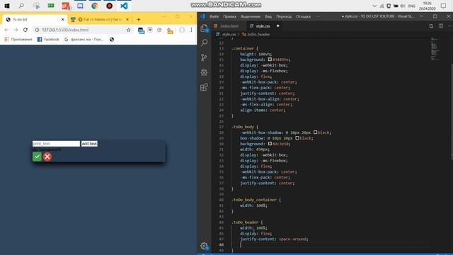Click the orange extension icon in Chrome's toolbar
This screenshot has height=255, width=453.
[170, 30]
